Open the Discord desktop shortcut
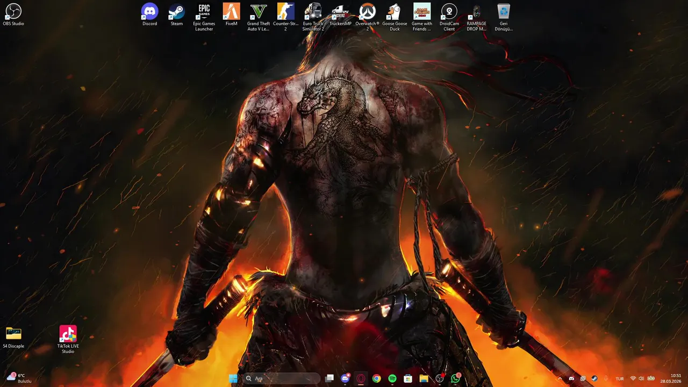 click(x=149, y=15)
